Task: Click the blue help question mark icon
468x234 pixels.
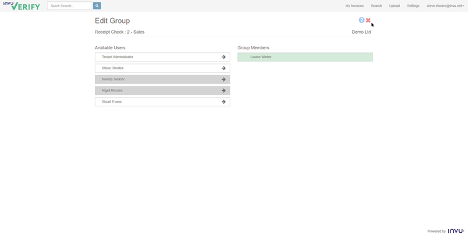Action: pos(361,20)
